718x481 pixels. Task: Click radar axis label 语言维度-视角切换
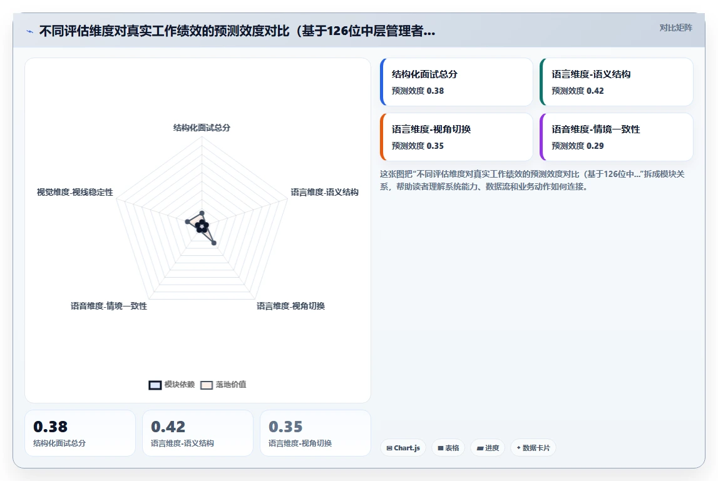click(x=291, y=306)
